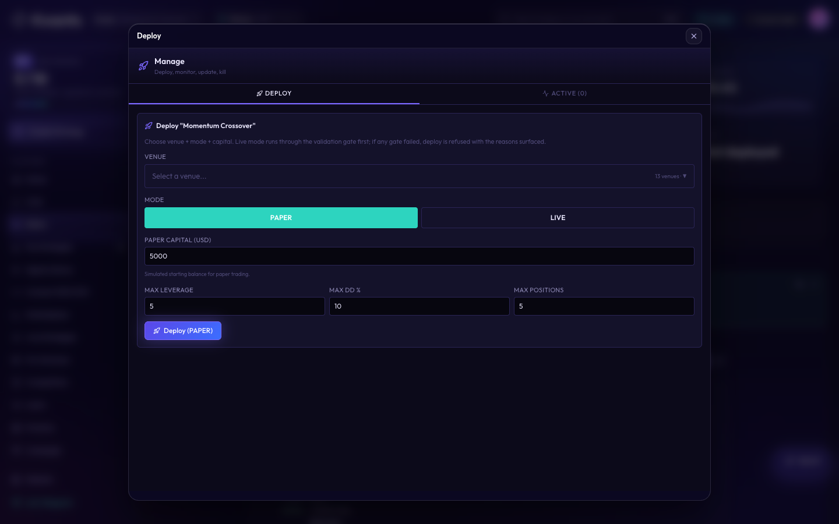Image resolution: width=839 pixels, height=524 pixels.
Task: Click the Manage heading text
Action: [170, 61]
